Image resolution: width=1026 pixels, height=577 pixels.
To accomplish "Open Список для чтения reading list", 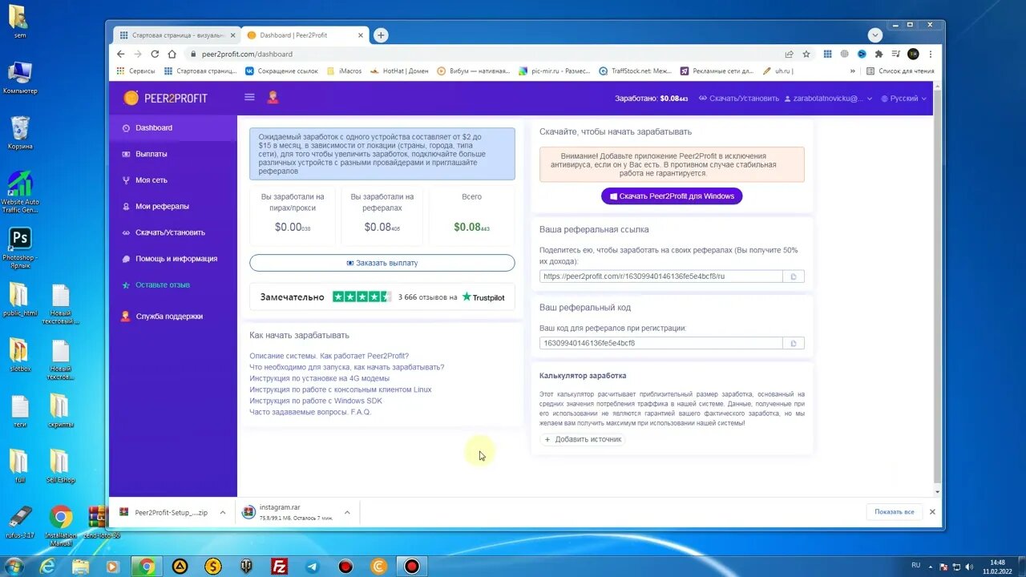I will coord(900,71).
